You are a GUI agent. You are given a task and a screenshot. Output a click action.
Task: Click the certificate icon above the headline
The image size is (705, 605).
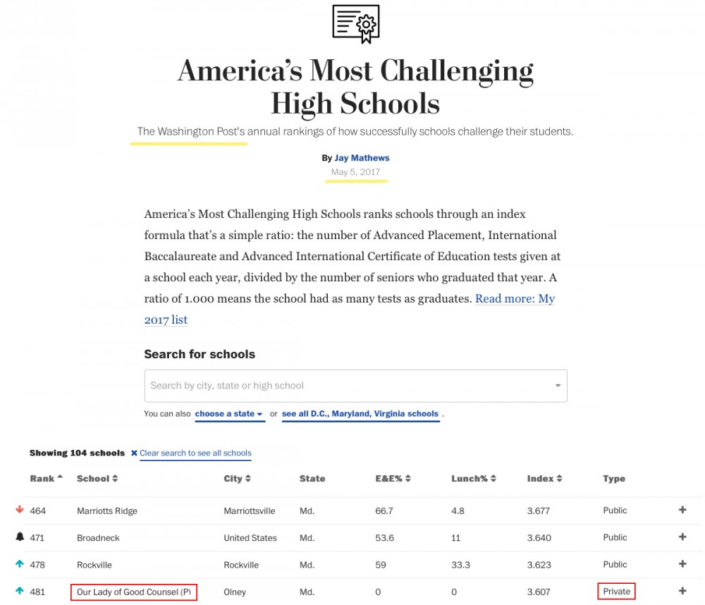355,24
